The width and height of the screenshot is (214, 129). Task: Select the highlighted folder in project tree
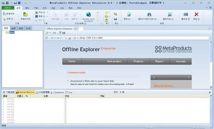(12, 32)
